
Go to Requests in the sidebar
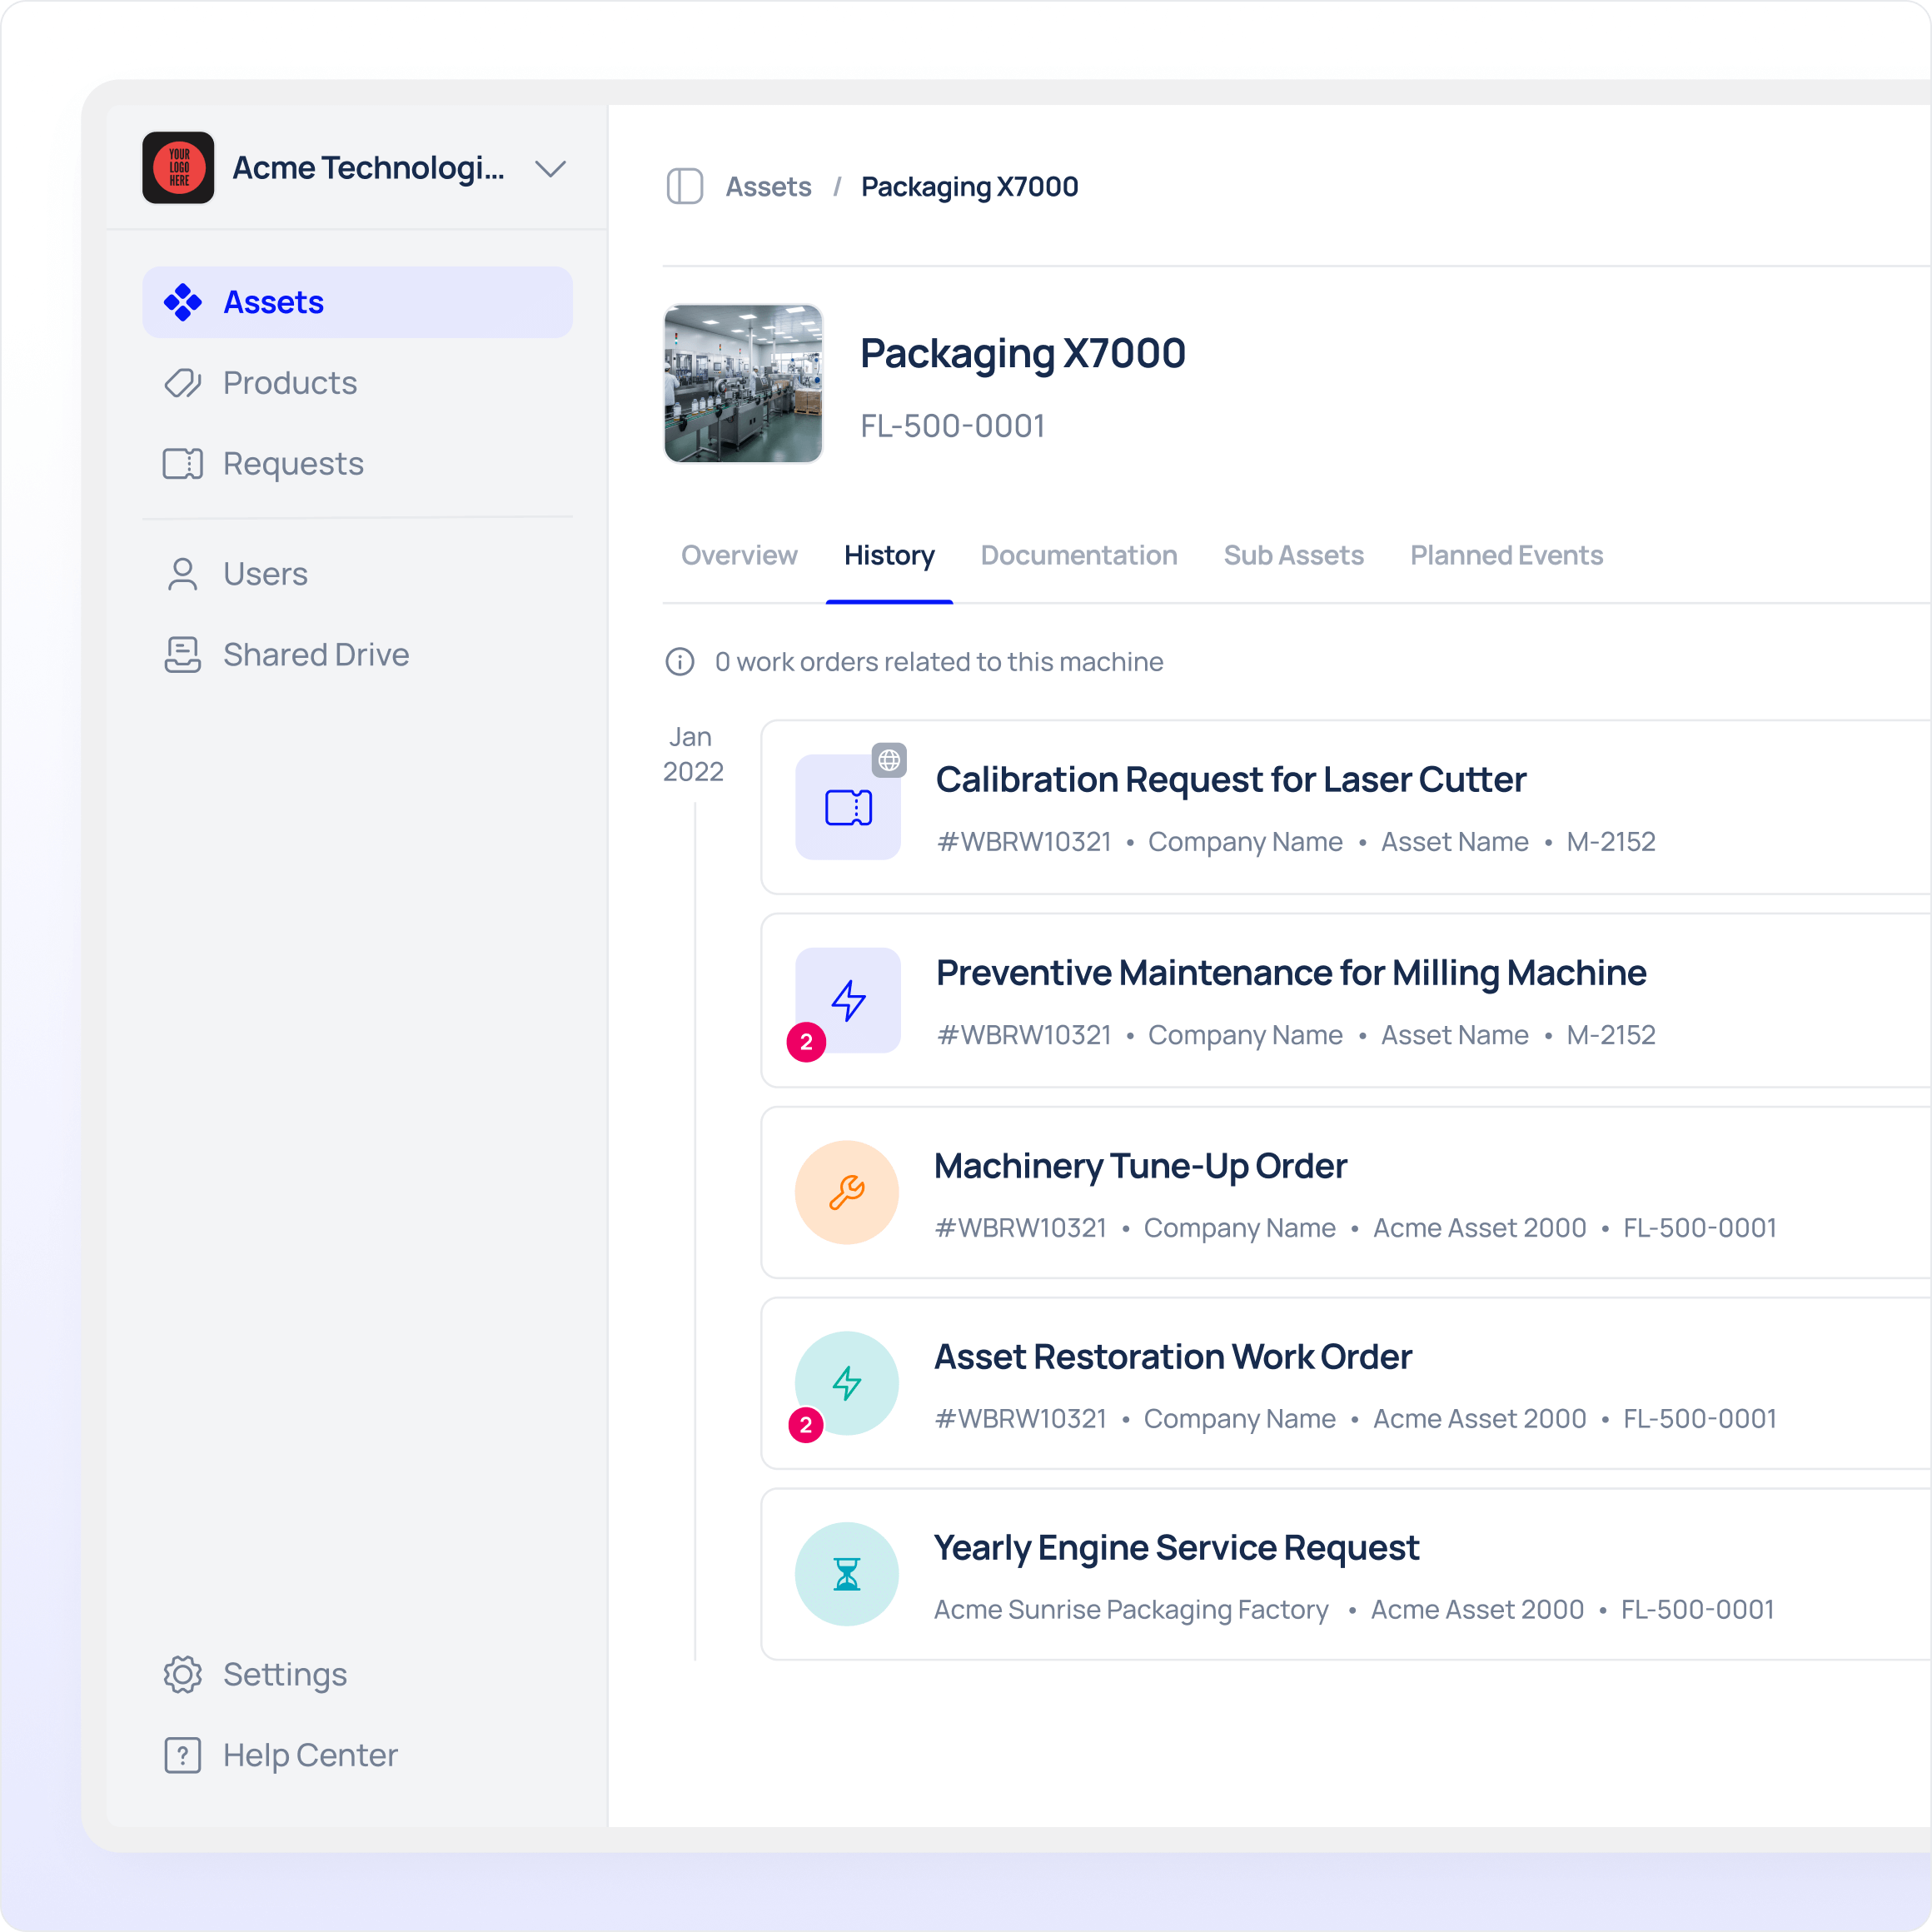292,464
